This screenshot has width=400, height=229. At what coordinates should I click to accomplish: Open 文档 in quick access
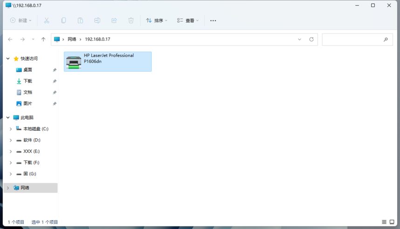point(27,92)
